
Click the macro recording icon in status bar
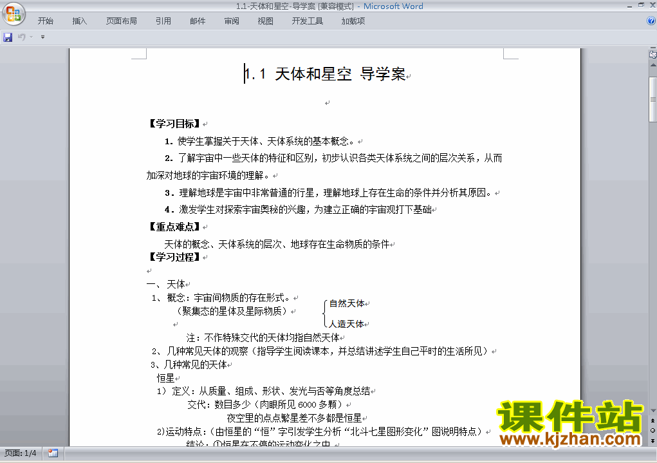[x=53, y=453]
